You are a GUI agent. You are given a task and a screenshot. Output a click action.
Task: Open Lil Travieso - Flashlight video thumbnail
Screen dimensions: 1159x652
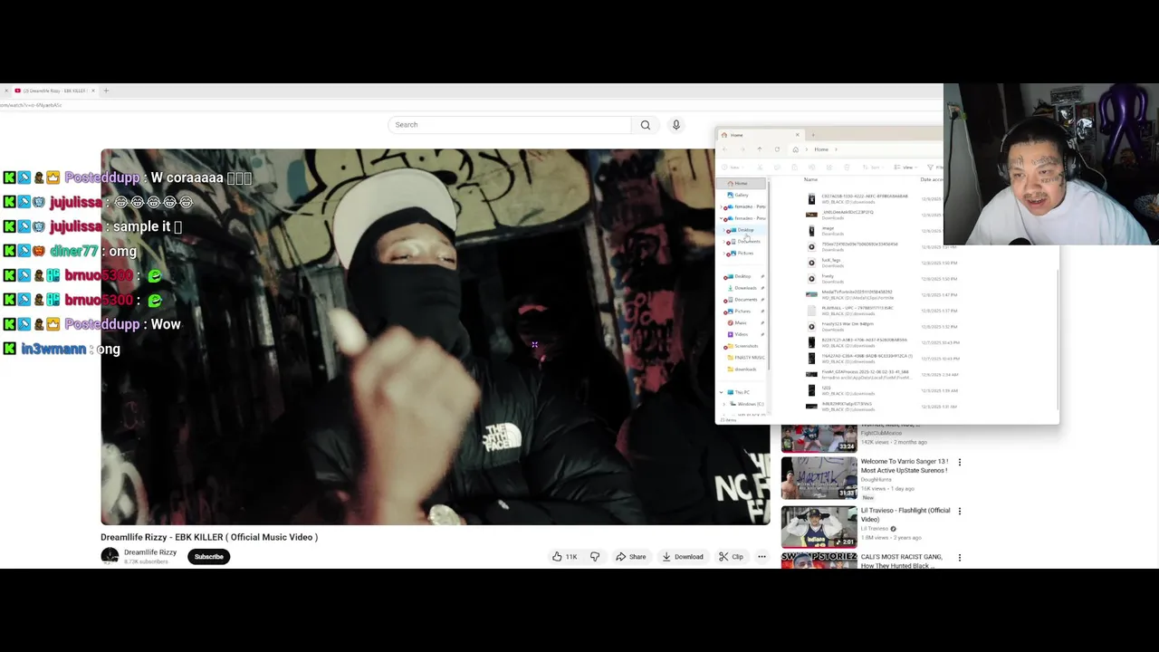point(819,527)
